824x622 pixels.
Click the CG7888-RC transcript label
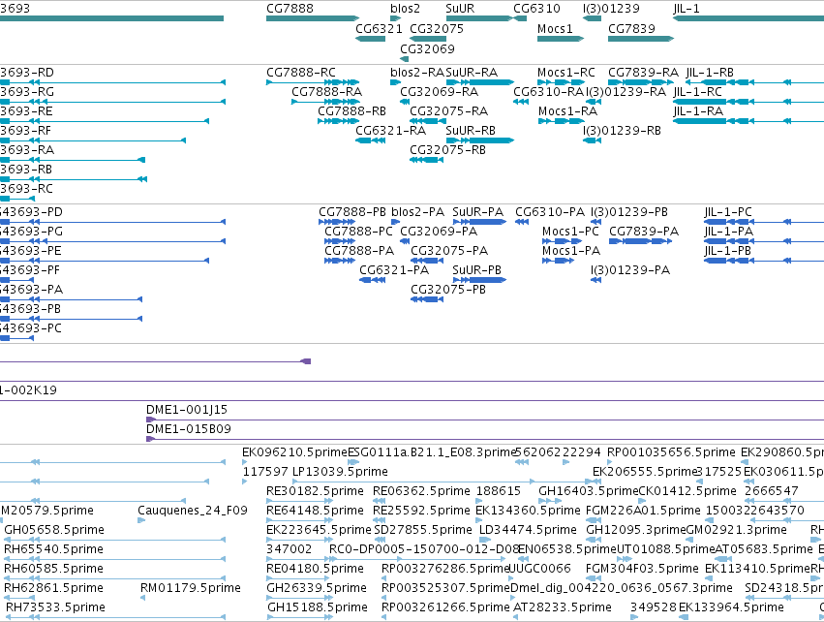point(300,72)
